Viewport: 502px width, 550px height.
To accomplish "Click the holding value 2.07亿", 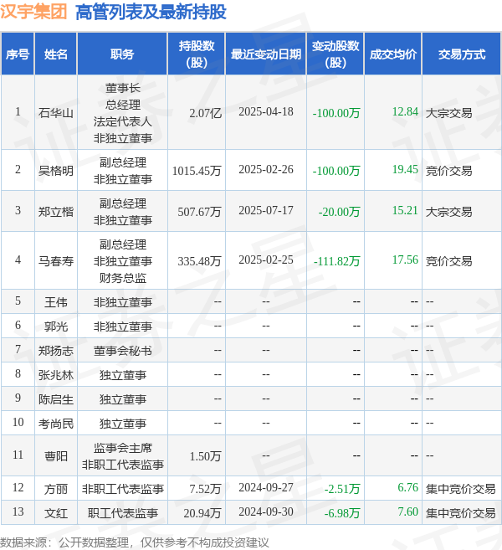I will [x=206, y=113].
